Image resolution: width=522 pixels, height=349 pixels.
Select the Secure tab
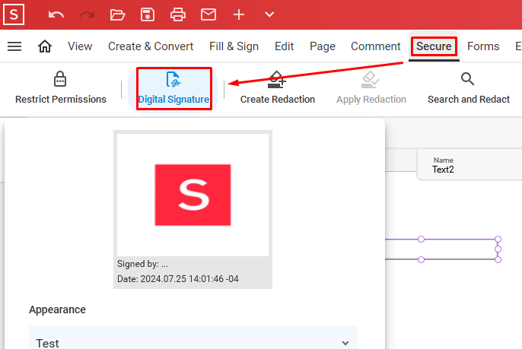(x=434, y=46)
